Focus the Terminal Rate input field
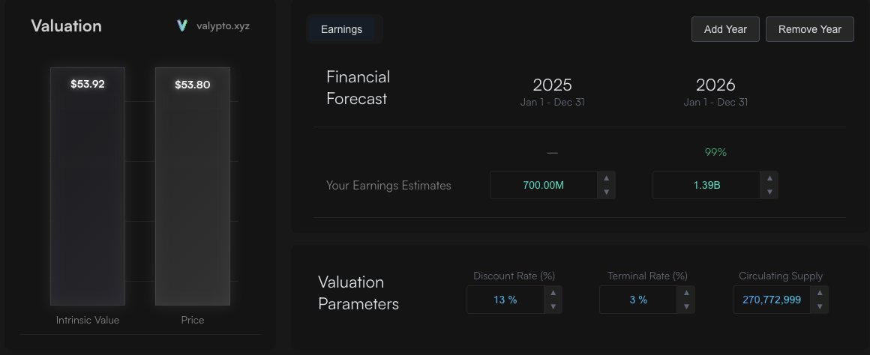Screen dimensions: 870x355 pos(637,300)
